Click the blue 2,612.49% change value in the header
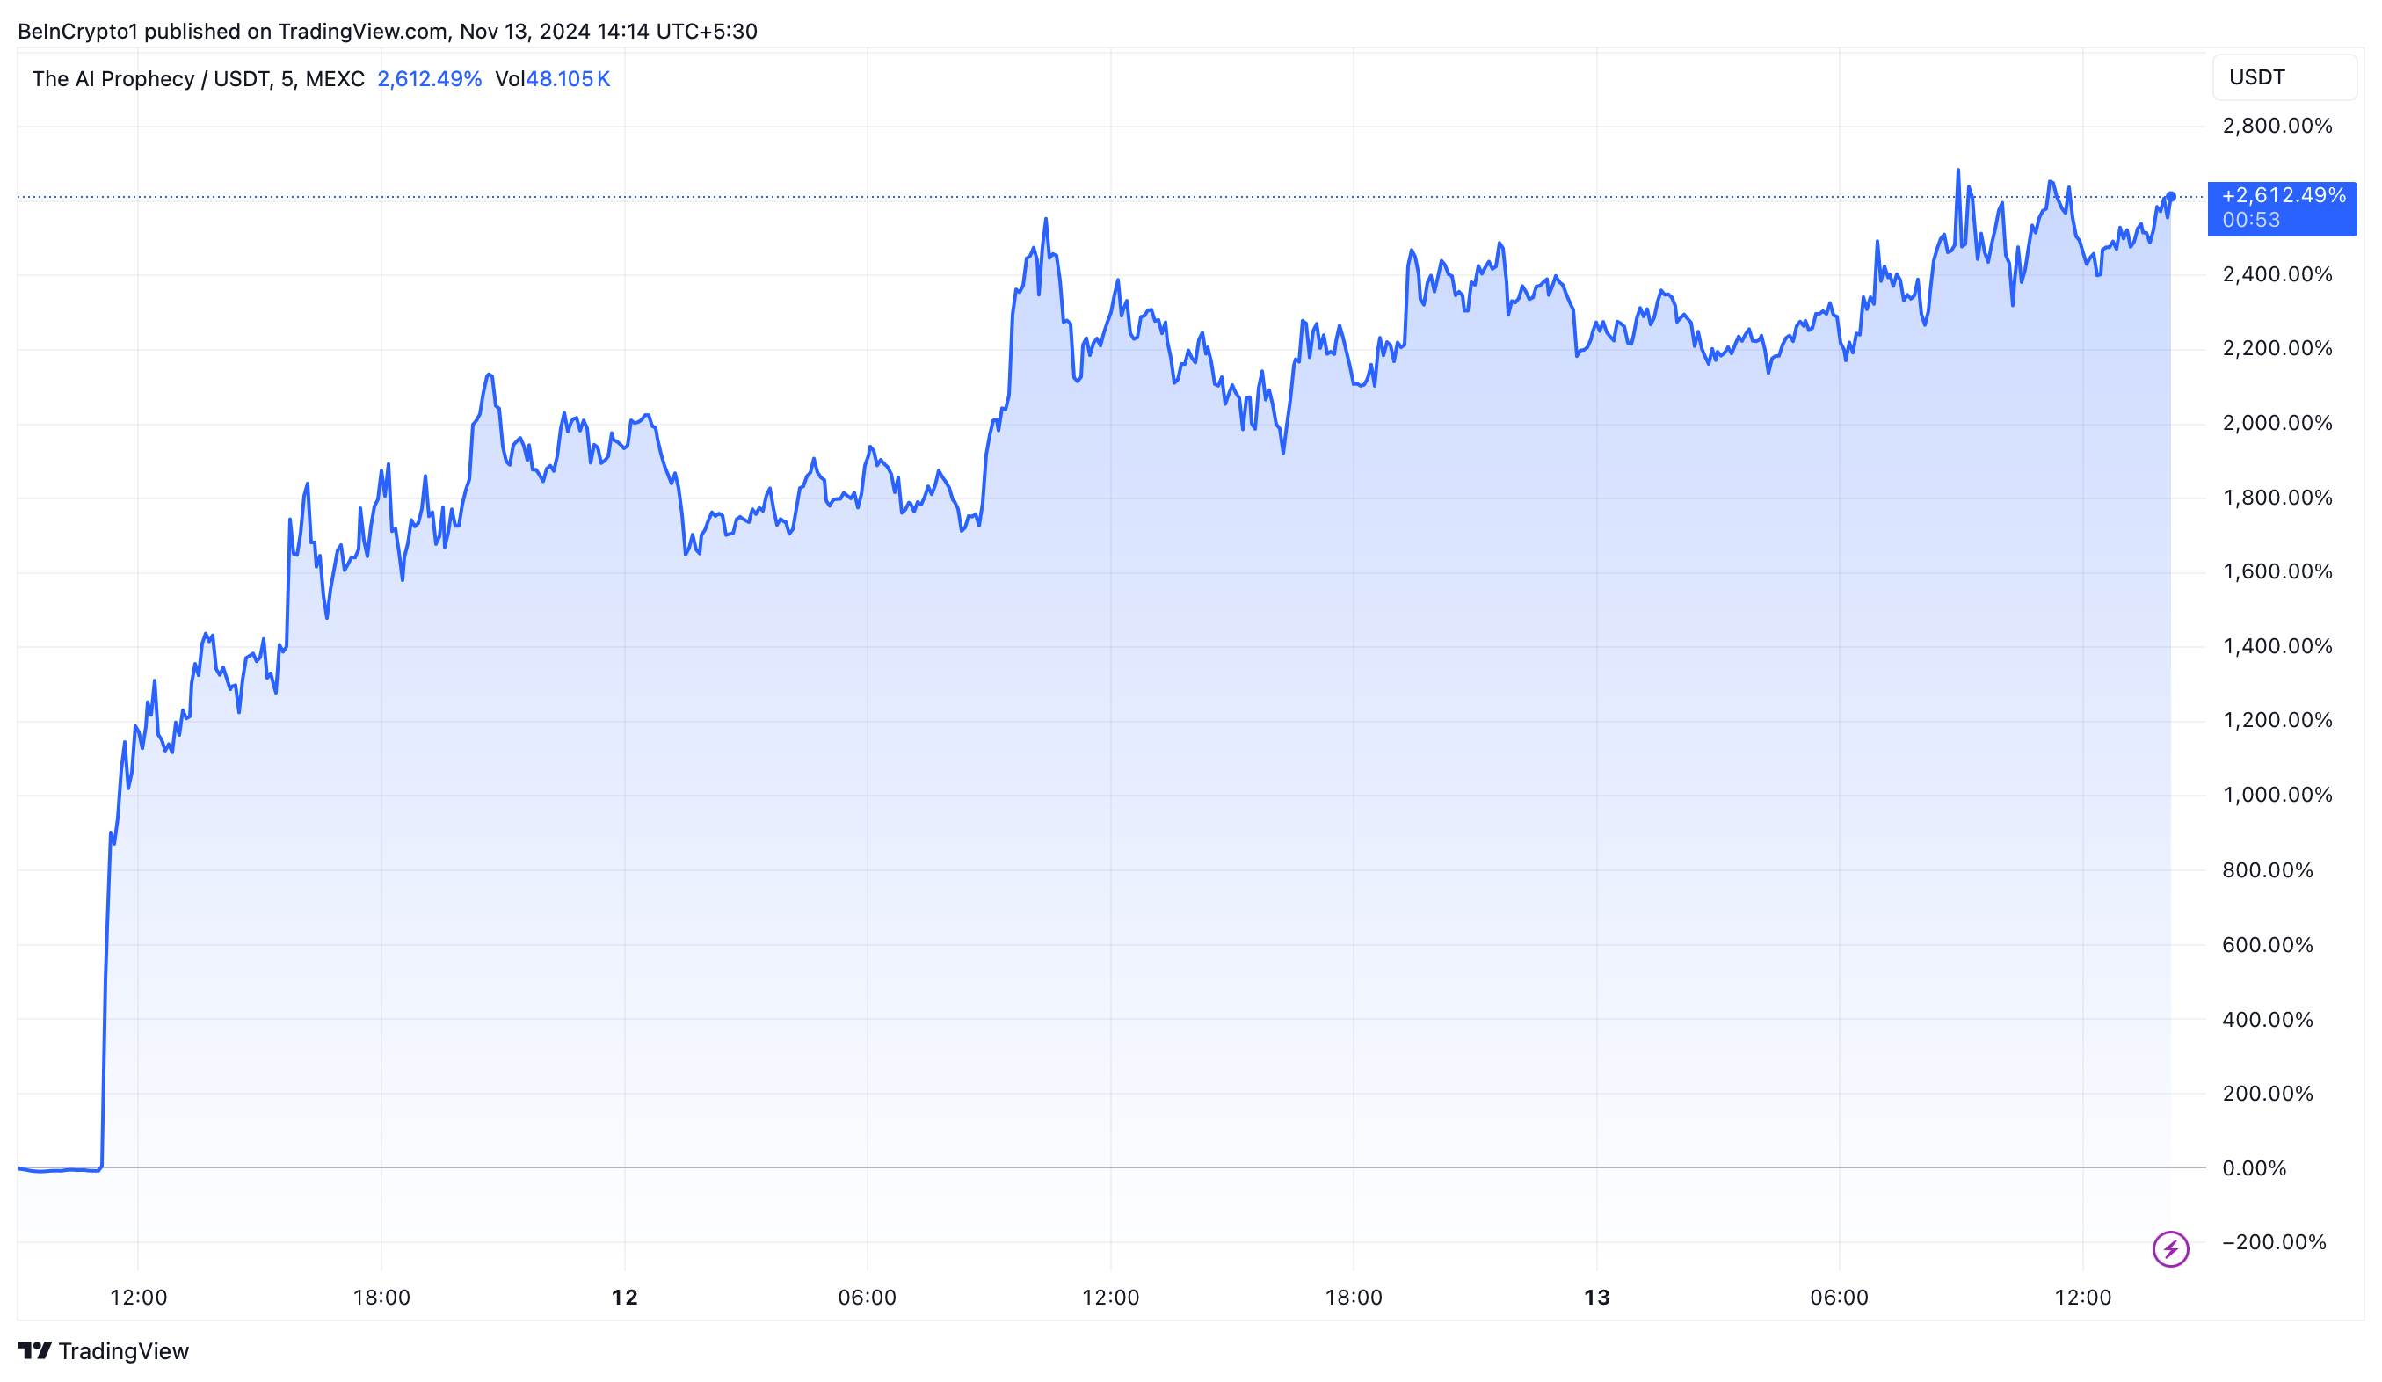The image size is (2382, 1382). pyautogui.click(x=429, y=79)
